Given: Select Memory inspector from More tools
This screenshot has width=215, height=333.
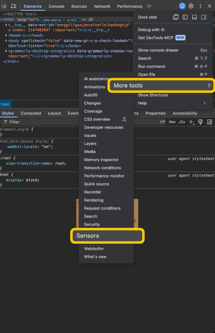Looking at the screenshot, I should (106, 160).
